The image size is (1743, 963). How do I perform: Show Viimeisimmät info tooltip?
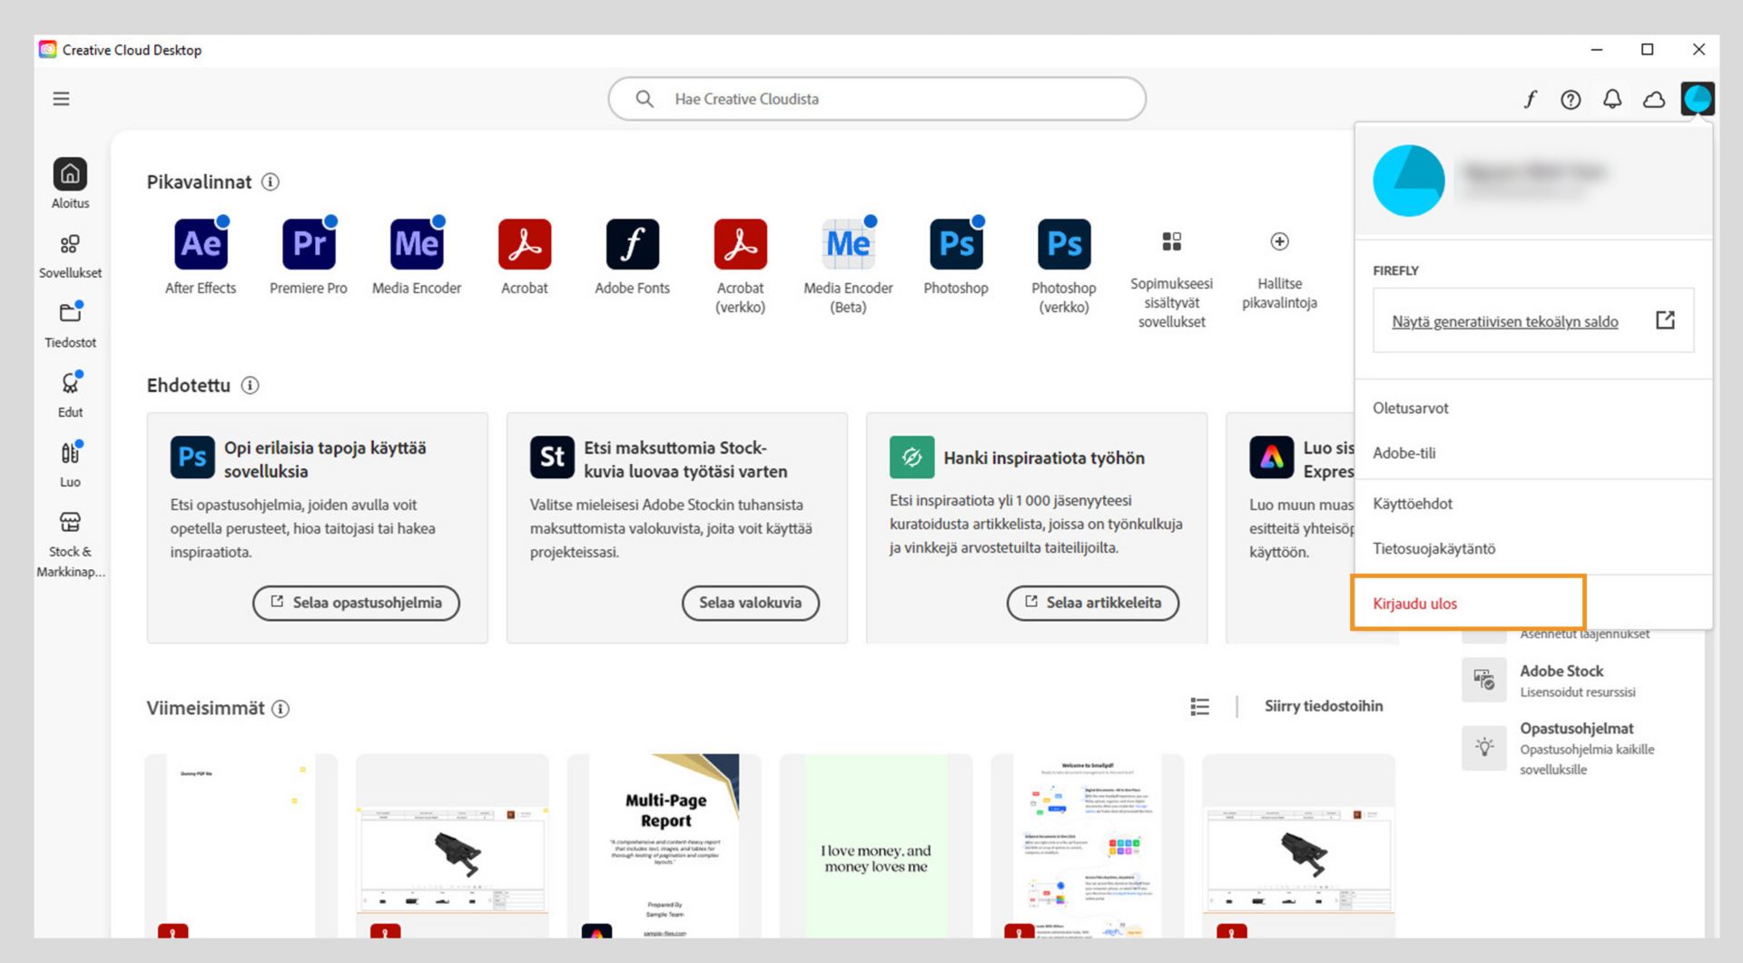pyautogui.click(x=281, y=709)
